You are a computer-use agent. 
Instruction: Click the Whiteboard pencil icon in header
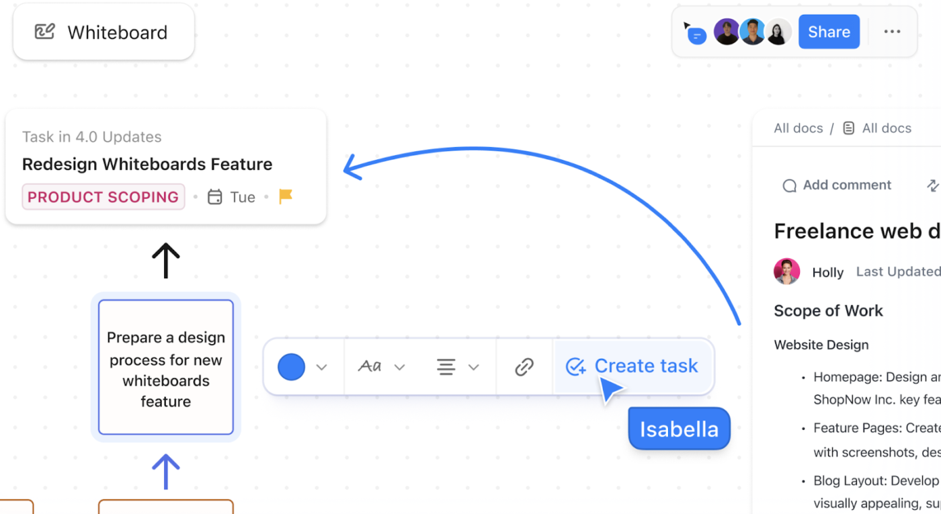43,31
